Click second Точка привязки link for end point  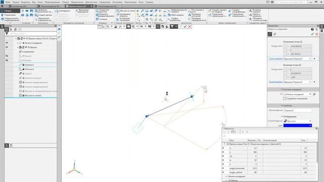(275, 82)
